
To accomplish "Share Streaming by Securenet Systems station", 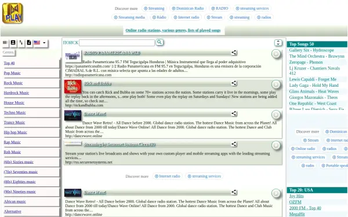I will pos(234,144).
